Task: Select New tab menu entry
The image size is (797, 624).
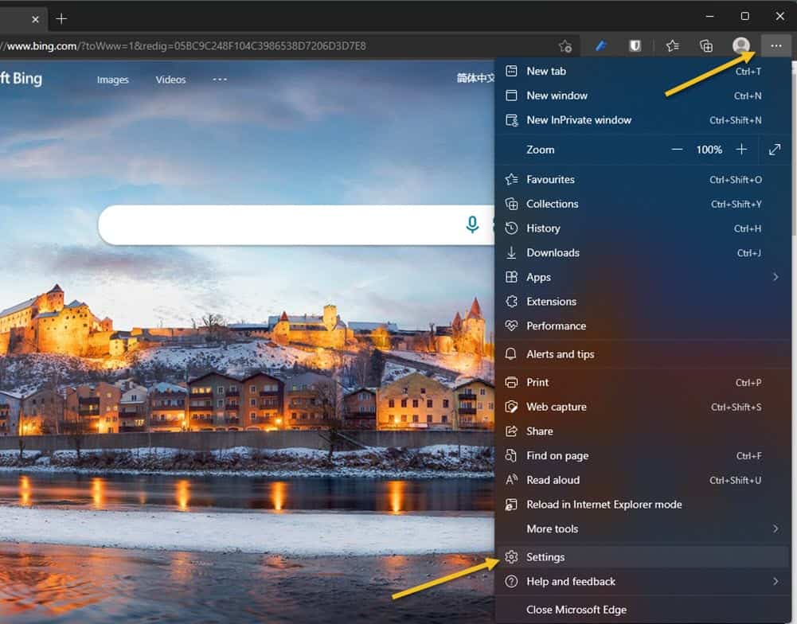Action: tap(643, 71)
